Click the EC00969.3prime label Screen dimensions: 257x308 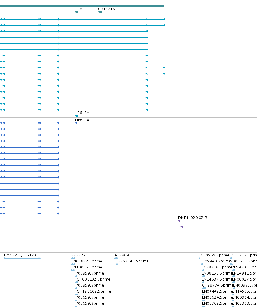click(x=214, y=255)
